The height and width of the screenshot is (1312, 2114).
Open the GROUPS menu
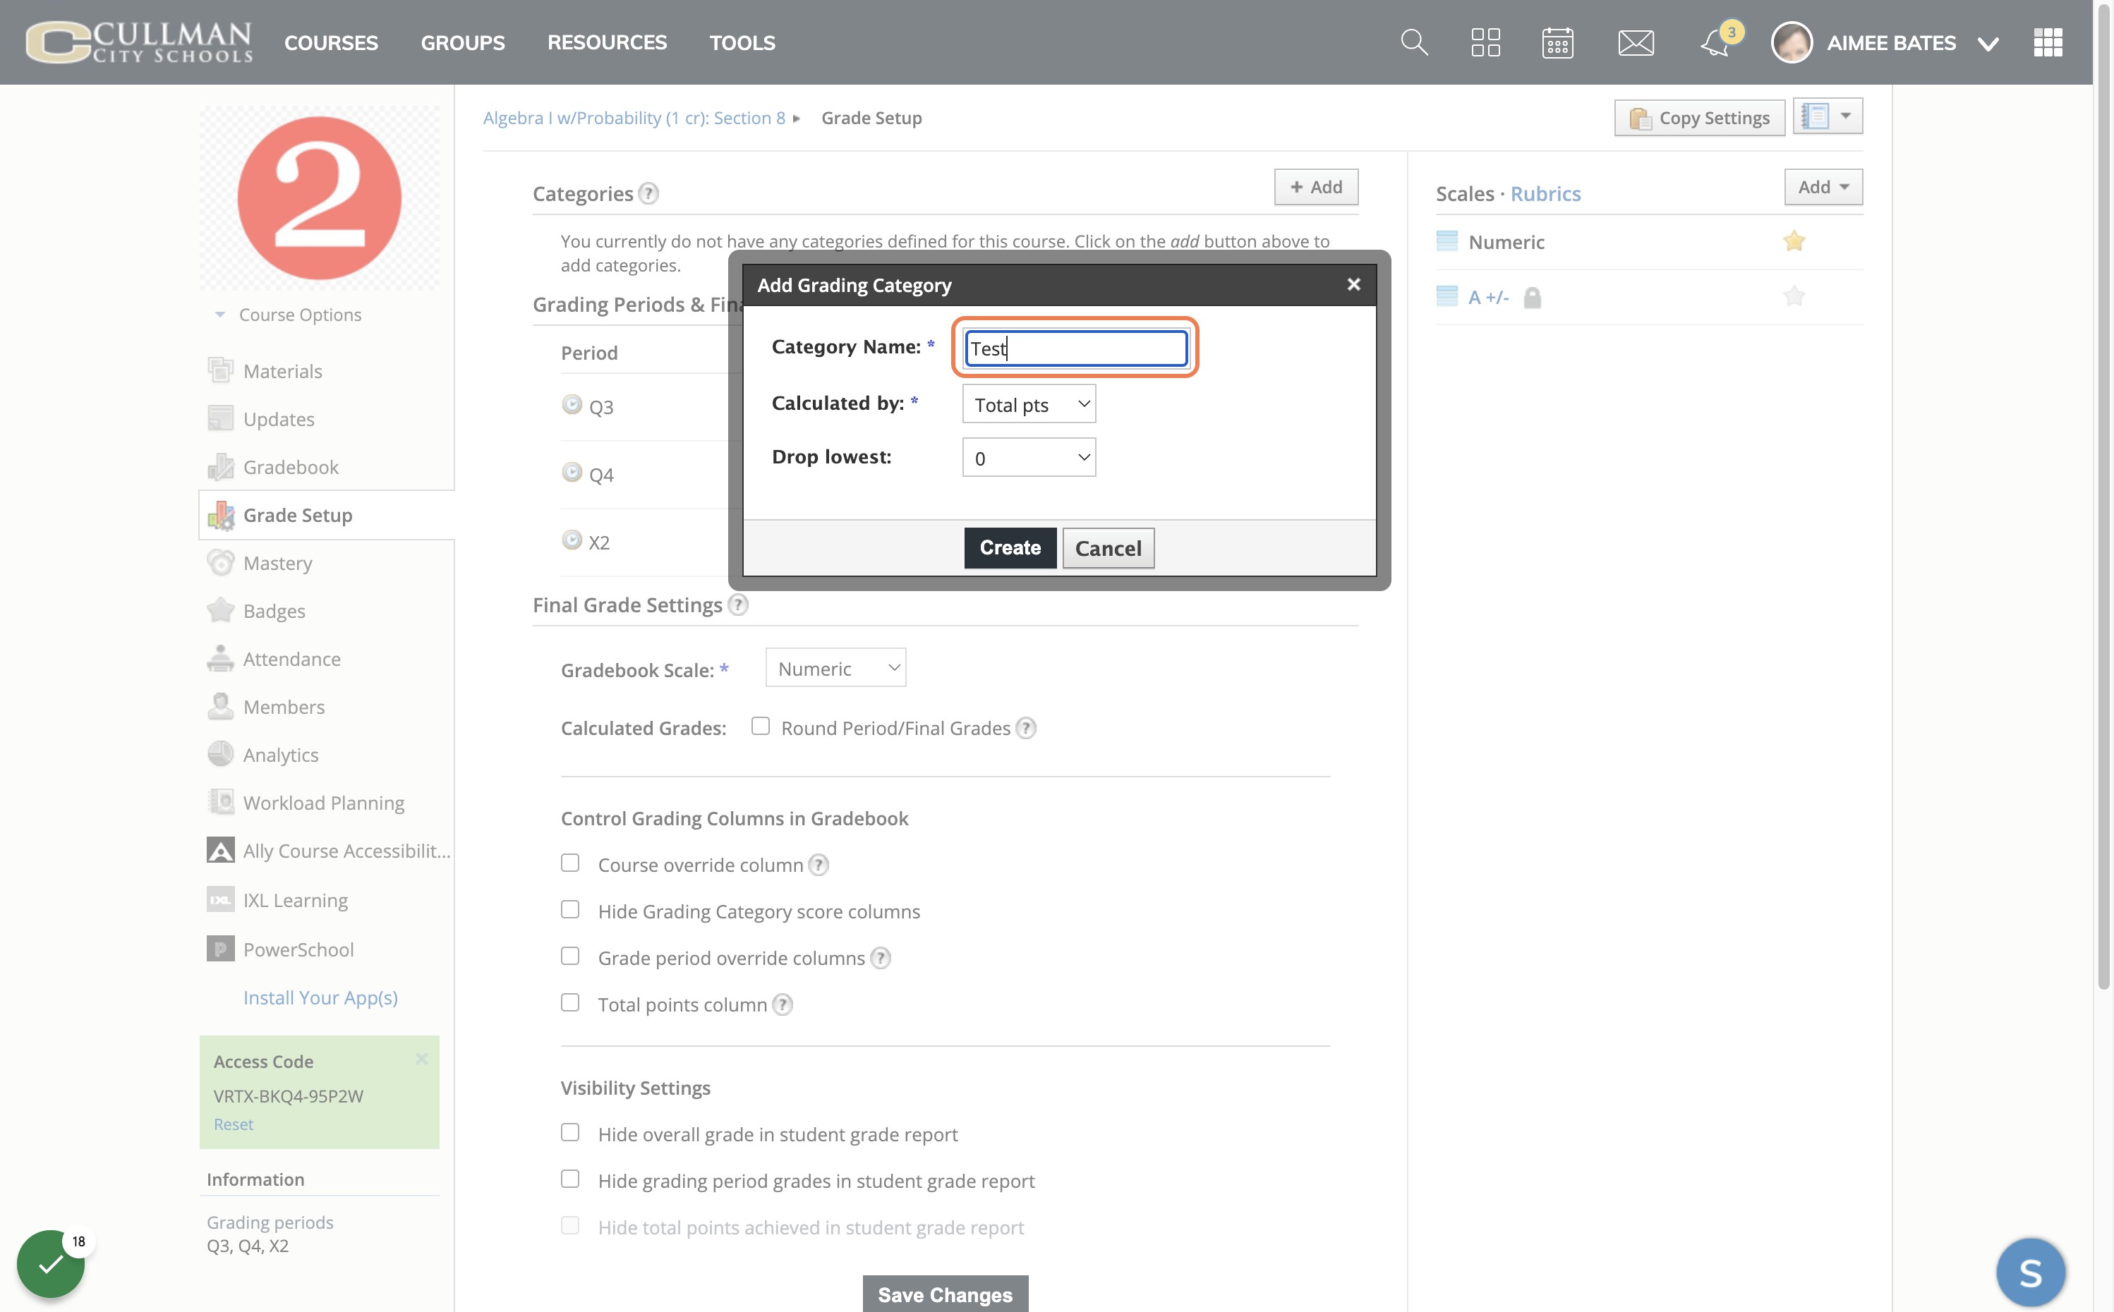[463, 42]
